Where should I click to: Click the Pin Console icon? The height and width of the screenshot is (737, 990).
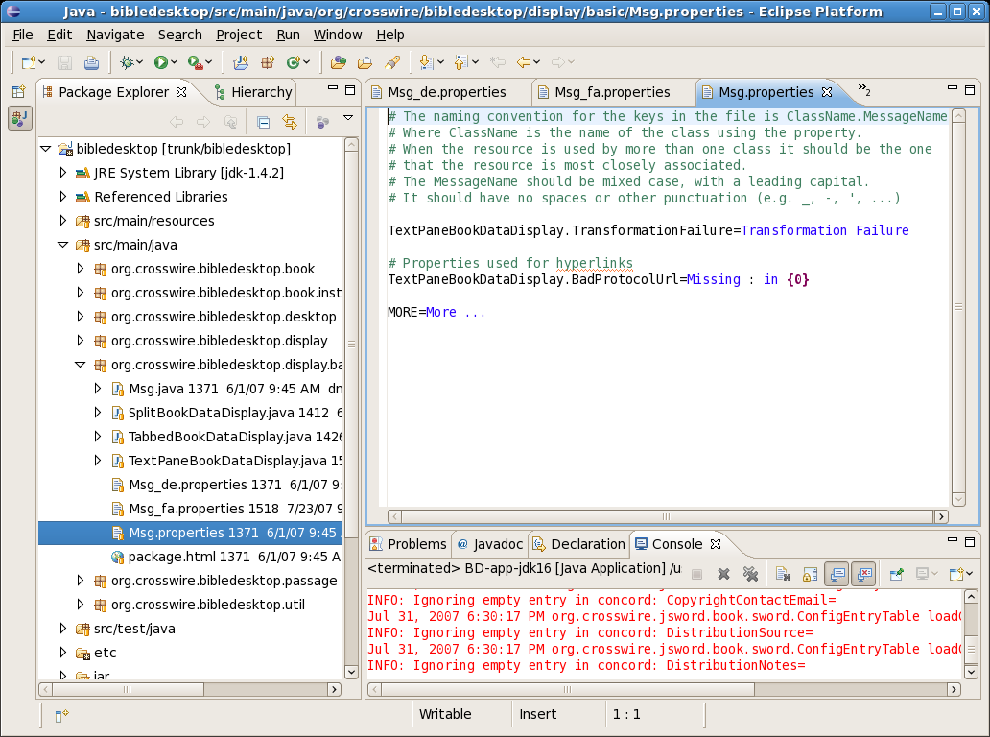point(896,574)
